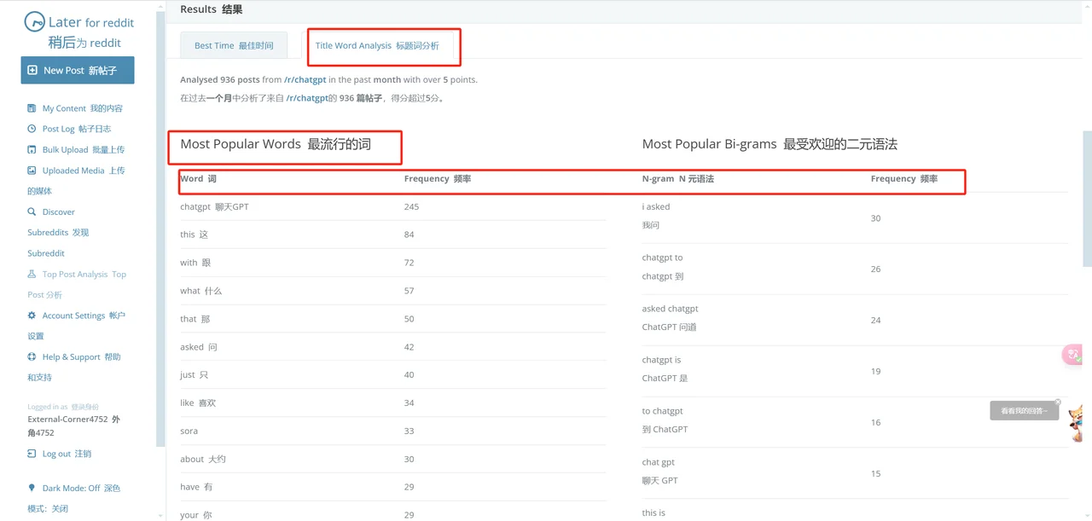
Task: Click frequency 26 in the bi-grams table
Action: 876,269
